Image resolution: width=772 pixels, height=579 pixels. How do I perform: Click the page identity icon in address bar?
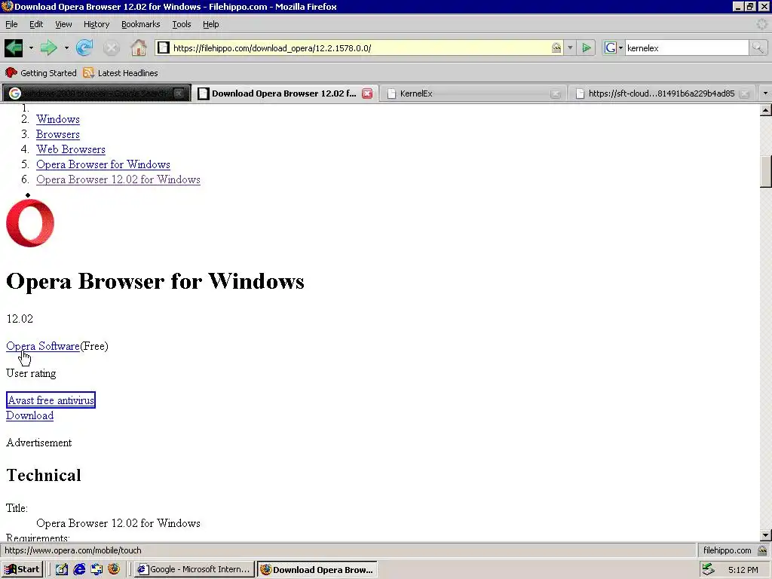(x=164, y=47)
